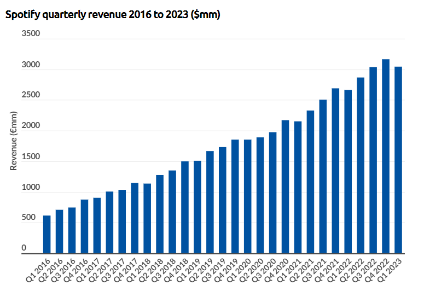Select the Q1 2022 revenue bar
This screenshot has width=424, height=291.
point(348,172)
